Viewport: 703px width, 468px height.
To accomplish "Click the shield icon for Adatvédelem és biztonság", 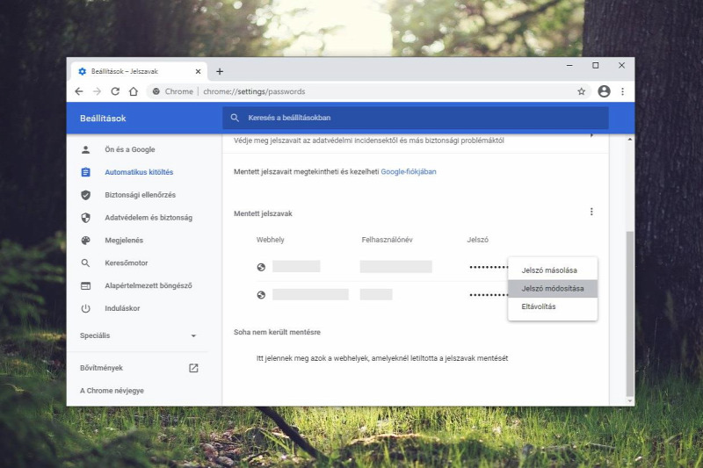I will 85,218.
